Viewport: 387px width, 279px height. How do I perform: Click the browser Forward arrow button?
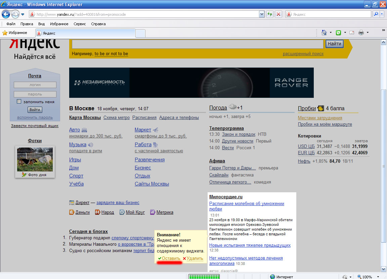coord(15,14)
